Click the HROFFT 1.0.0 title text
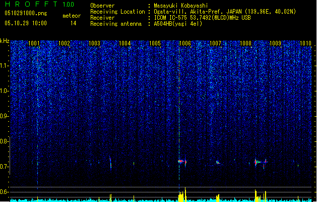The image size is (317, 202). click(39, 4)
